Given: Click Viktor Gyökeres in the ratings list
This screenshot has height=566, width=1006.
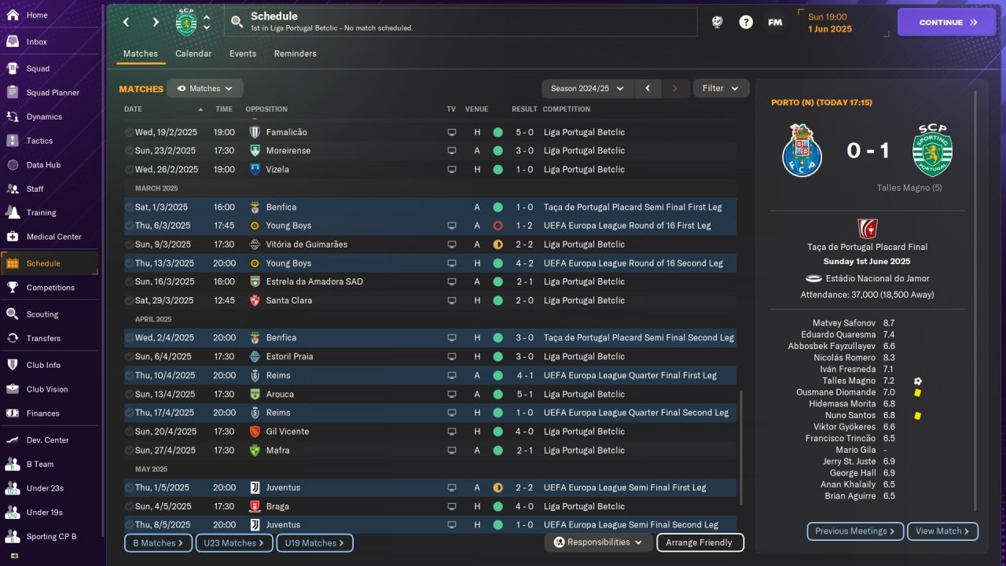Looking at the screenshot, I should click(x=844, y=427).
